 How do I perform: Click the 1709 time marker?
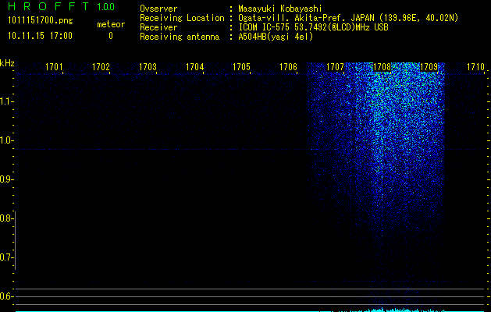tap(429, 67)
